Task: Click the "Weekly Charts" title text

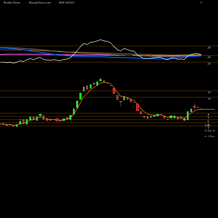Action: pos(12,3)
